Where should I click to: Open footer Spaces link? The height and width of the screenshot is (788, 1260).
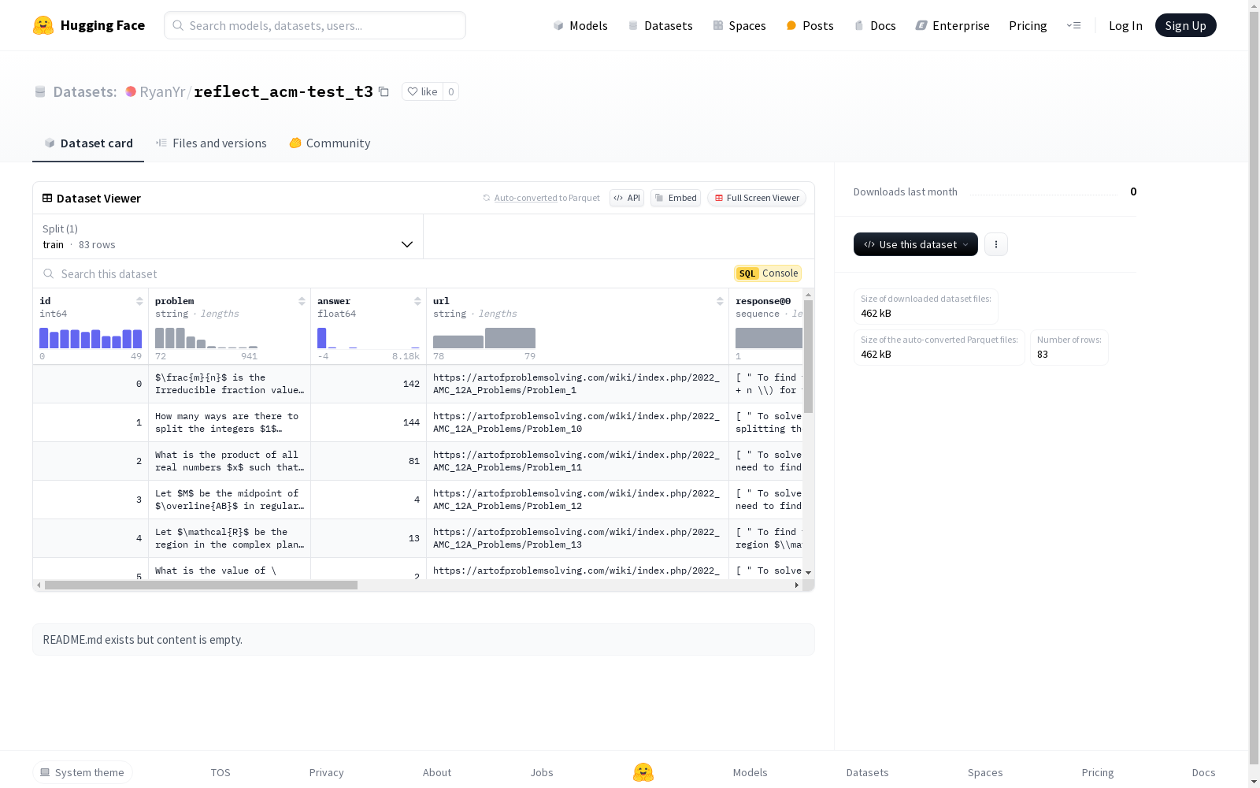click(x=985, y=772)
